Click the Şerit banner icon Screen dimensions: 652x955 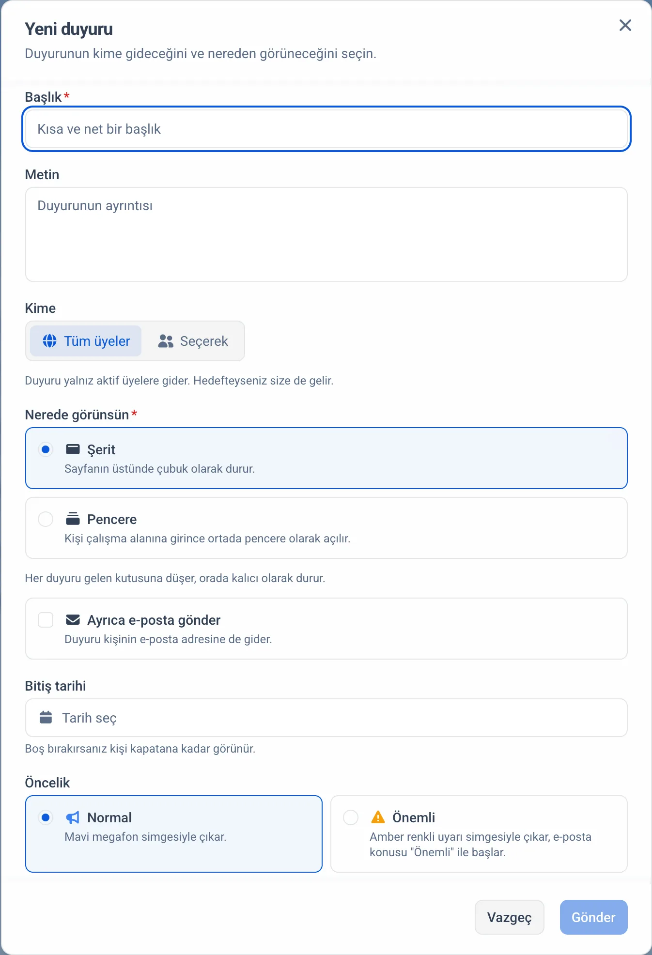(73, 449)
